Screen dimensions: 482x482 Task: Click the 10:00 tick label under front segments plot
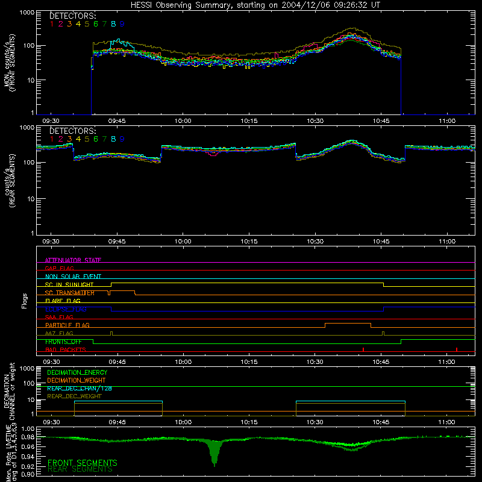[x=183, y=121]
